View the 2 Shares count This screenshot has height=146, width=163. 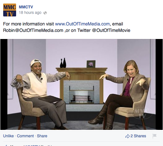point(138,136)
